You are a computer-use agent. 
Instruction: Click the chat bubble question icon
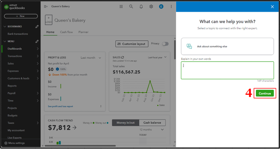tap(189, 46)
